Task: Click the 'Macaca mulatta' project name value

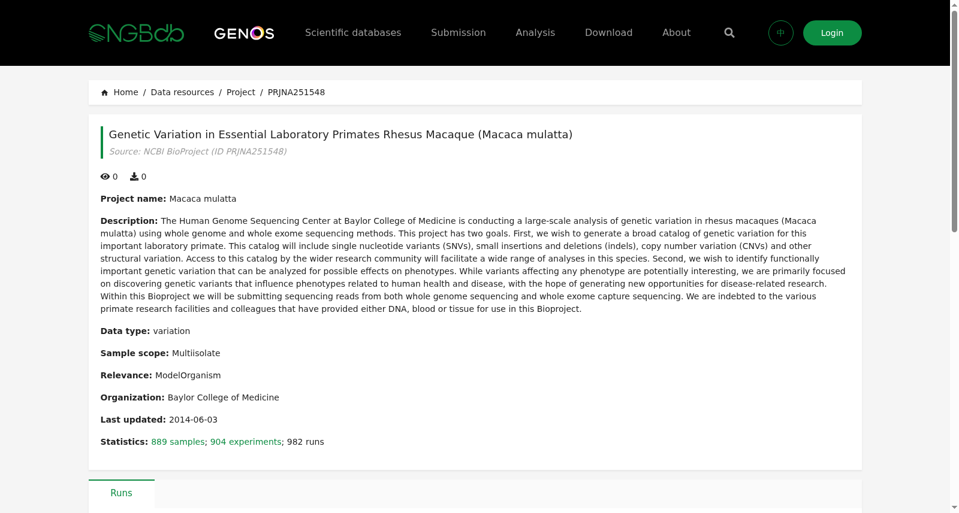Action: click(x=203, y=199)
